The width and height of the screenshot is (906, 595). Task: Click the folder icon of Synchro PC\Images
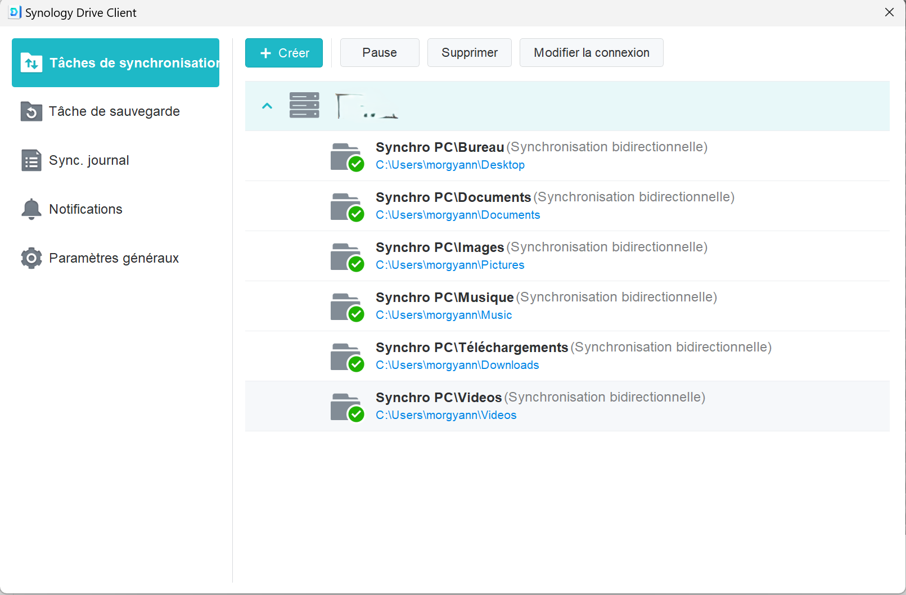click(346, 257)
